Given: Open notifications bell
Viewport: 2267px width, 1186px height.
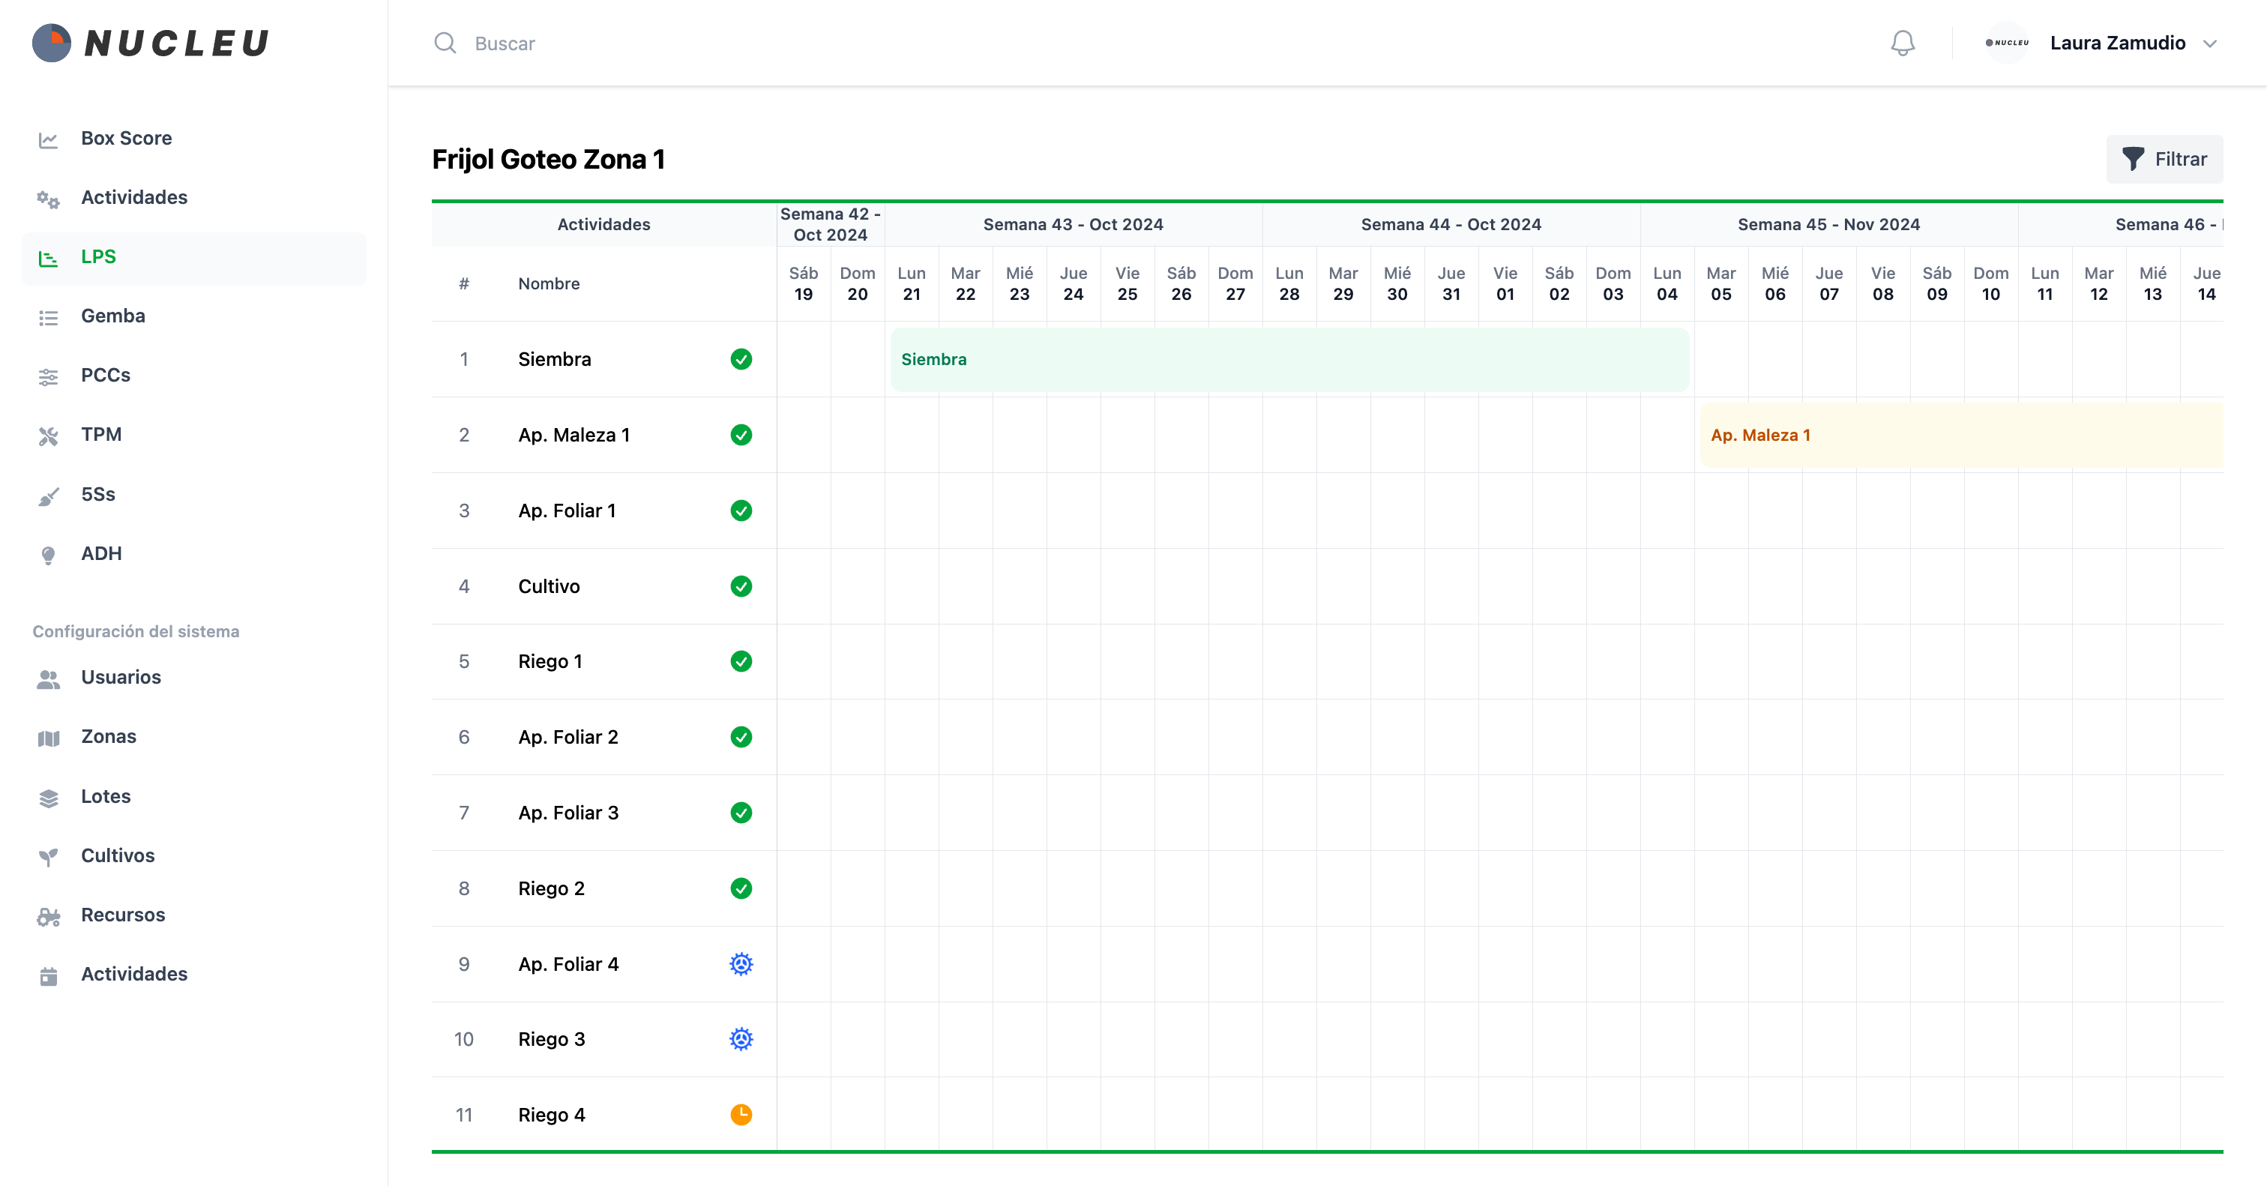Looking at the screenshot, I should 1902,43.
